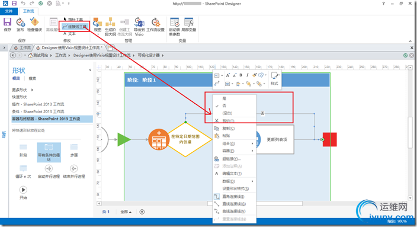Select the 页-1 page tab
This screenshot has width=417, height=227.
tap(106, 212)
